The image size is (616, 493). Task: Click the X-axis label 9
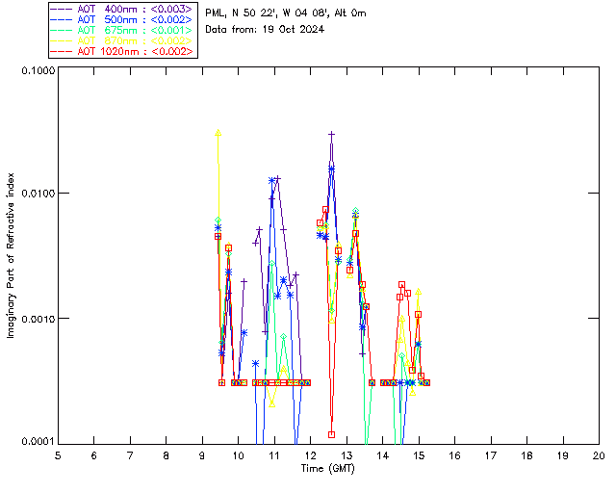pos(202,455)
